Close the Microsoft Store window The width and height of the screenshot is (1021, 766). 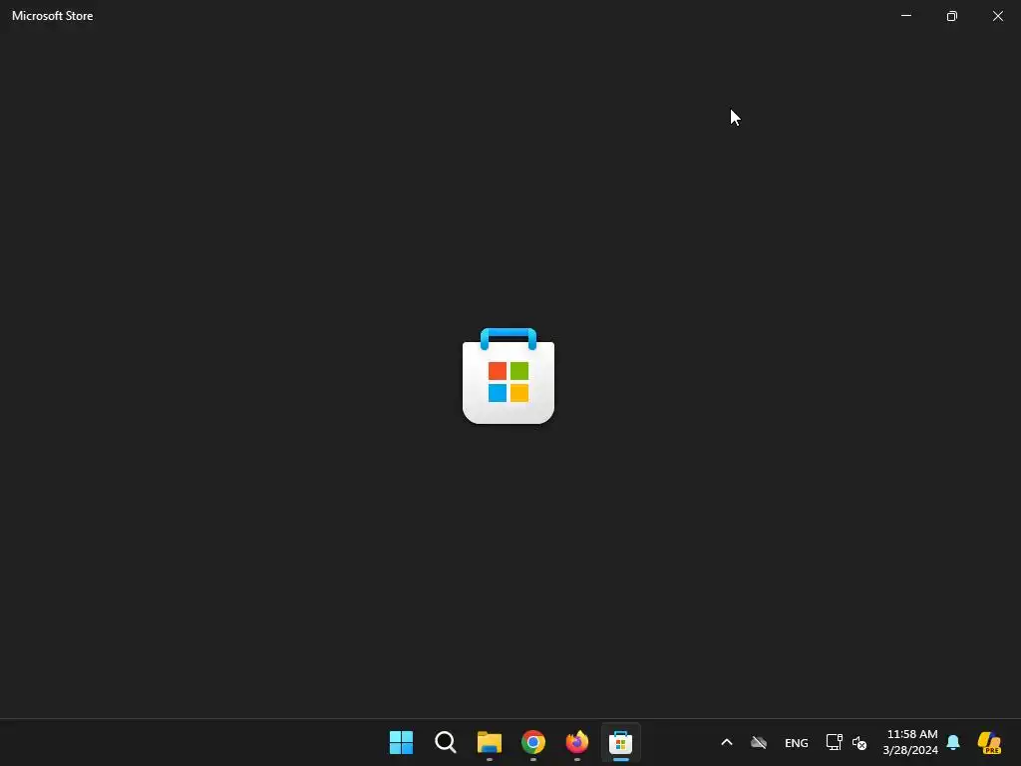pos(997,16)
